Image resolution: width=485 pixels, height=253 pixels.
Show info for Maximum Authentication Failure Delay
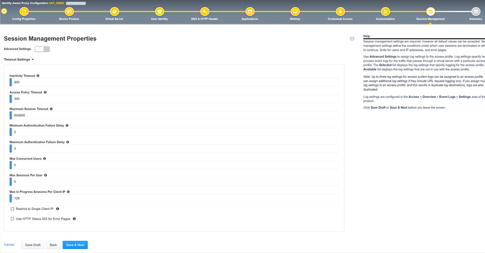click(x=68, y=142)
